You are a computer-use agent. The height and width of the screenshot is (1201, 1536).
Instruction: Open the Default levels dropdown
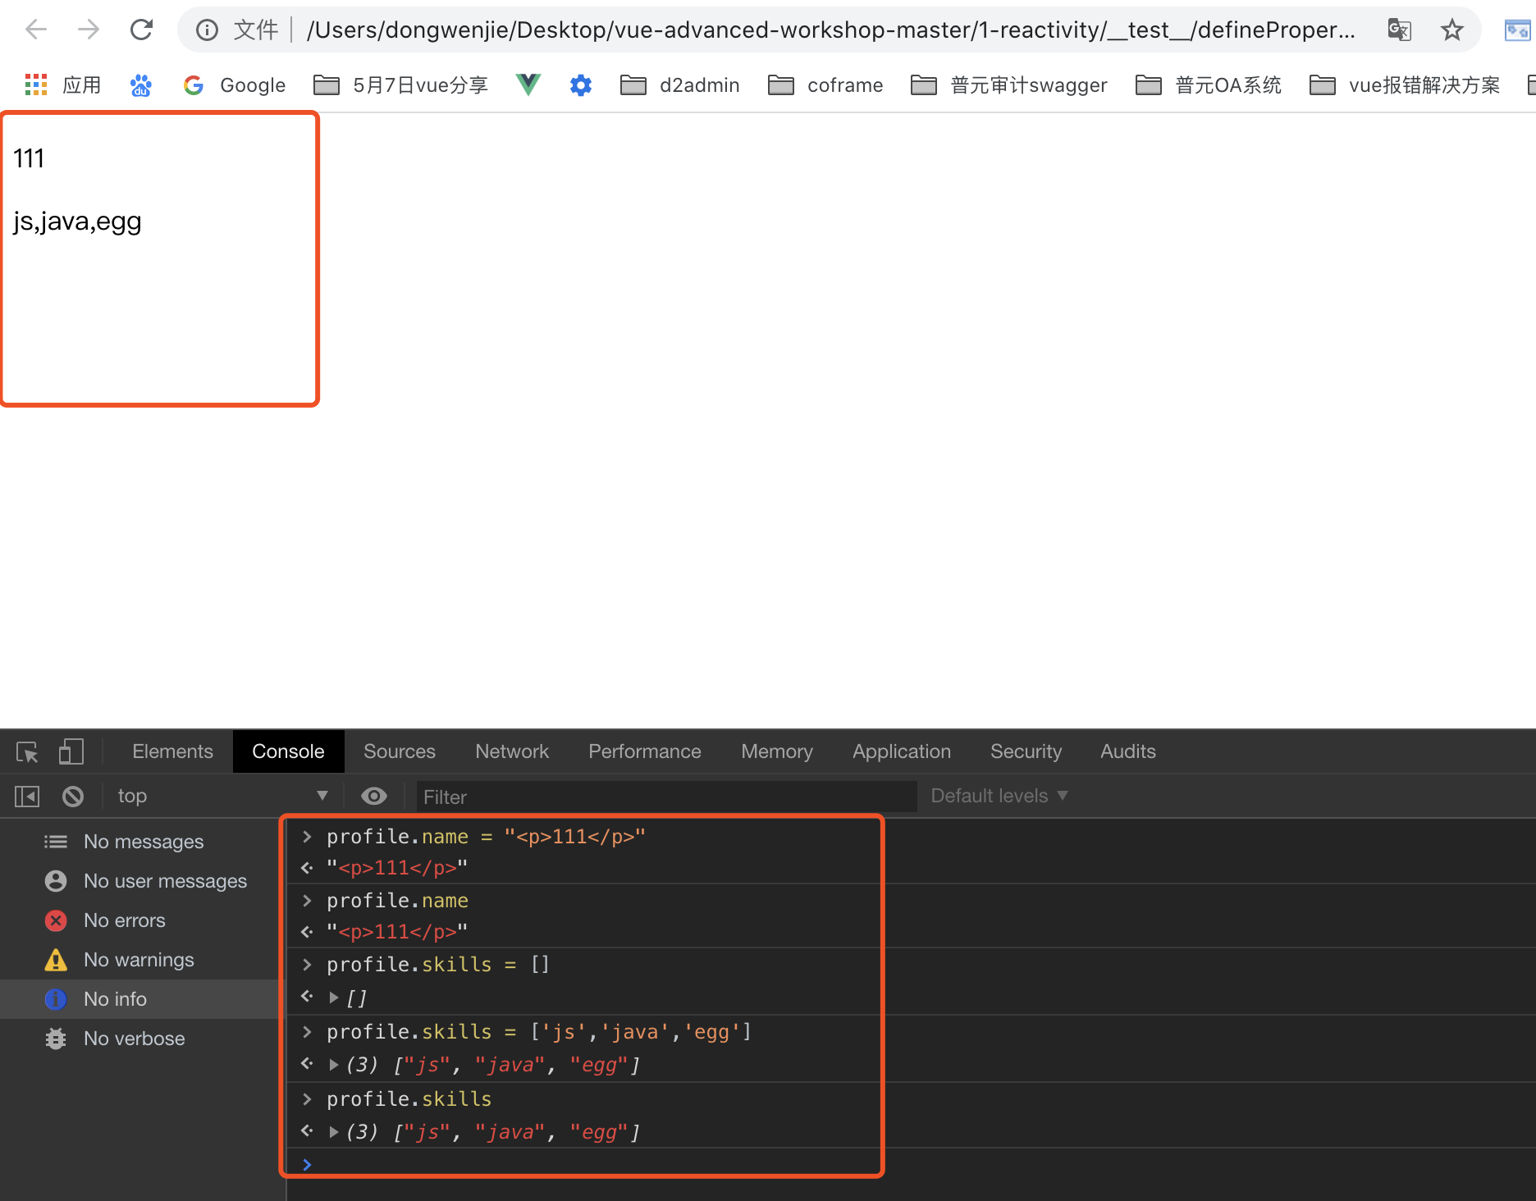pyautogui.click(x=998, y=795)
